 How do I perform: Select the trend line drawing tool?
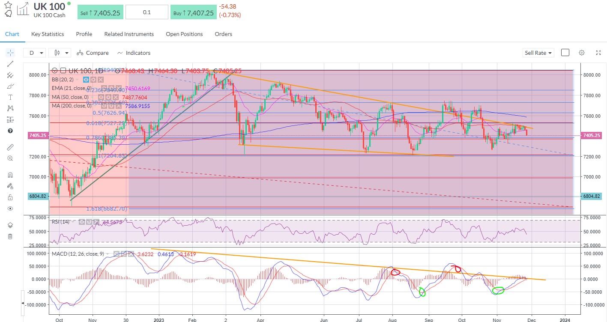10,64
